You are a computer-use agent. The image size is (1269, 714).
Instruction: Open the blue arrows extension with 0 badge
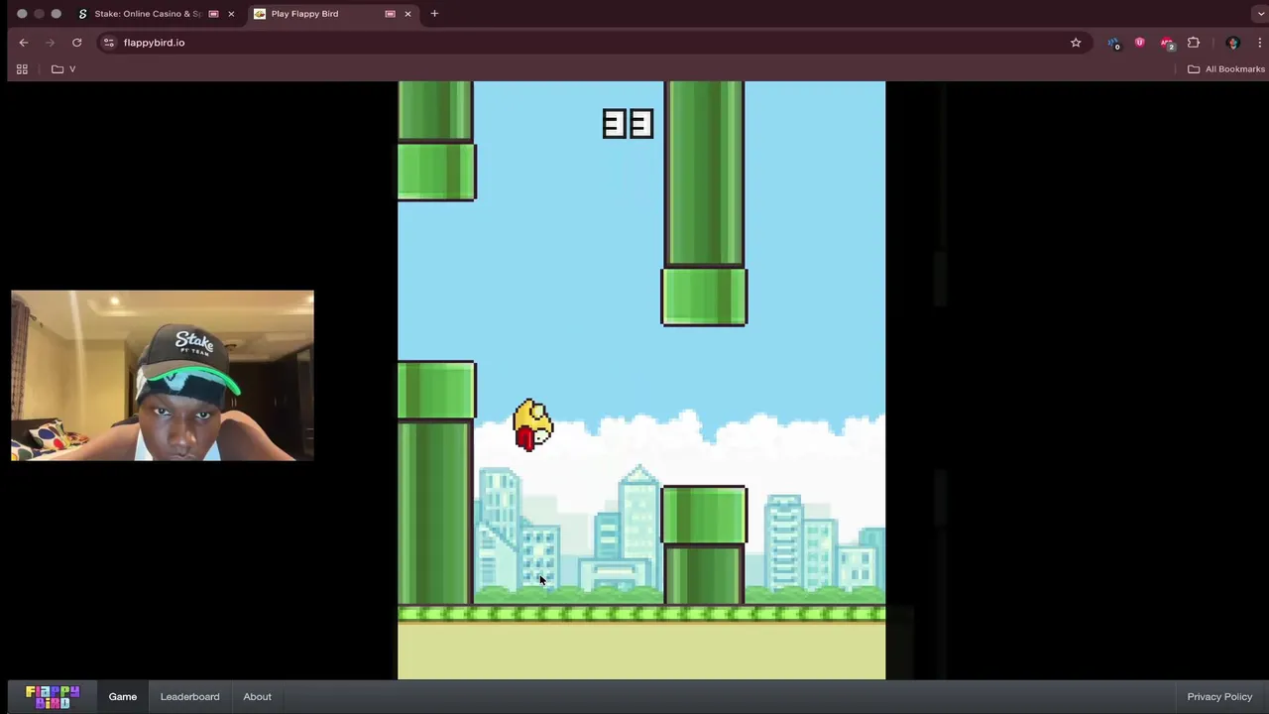point(1113,44)
